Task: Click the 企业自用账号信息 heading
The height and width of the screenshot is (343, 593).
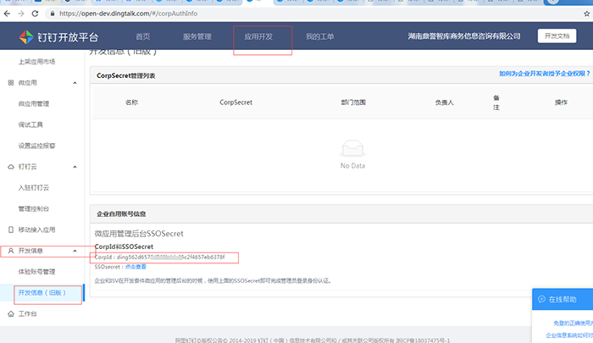Action: 121,214
